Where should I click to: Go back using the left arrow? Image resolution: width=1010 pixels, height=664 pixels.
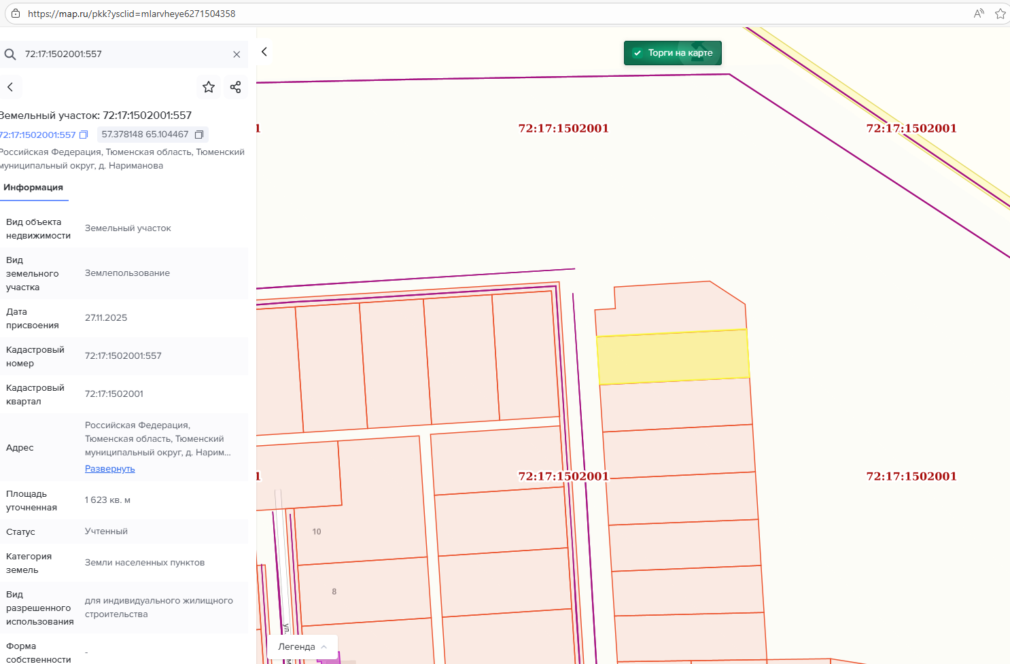(10, 87)
